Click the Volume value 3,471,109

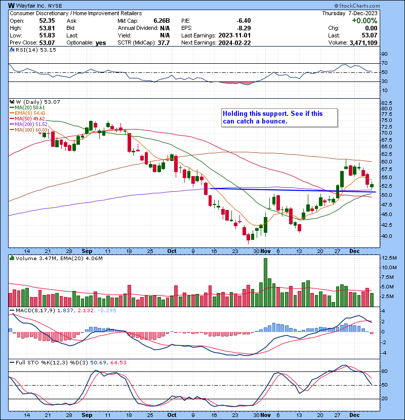[x=363, y=43]
